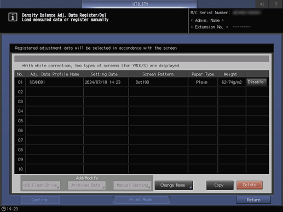Viewport: 283px width, 212px height.
Task: Open the Archived Data option
Action: coord(86,185)
